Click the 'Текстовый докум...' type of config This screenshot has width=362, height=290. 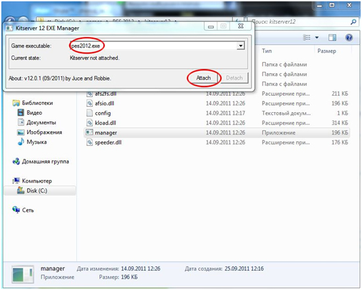click(x=286, y=113)
